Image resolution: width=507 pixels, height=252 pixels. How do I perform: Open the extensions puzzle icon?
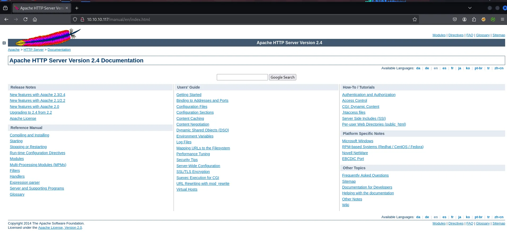tap(474, 19)
